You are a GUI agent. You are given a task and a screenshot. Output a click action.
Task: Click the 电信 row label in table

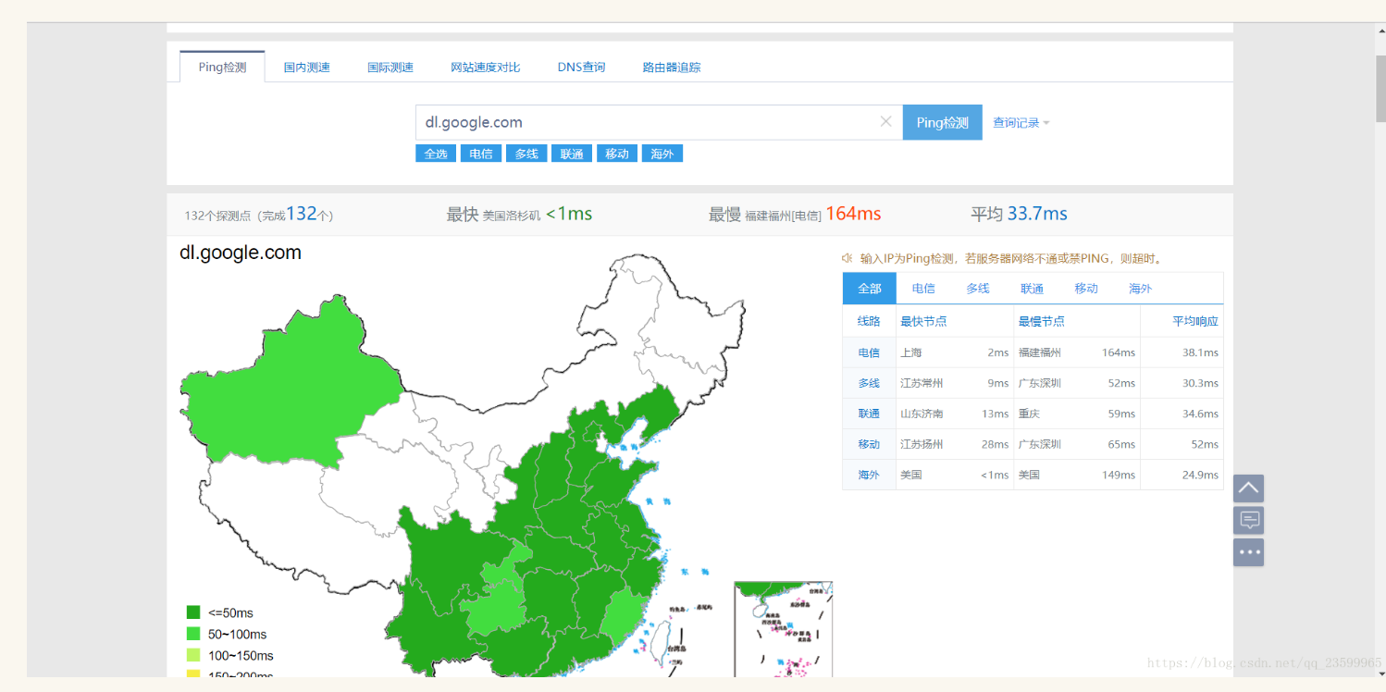[x=869, y=352]
